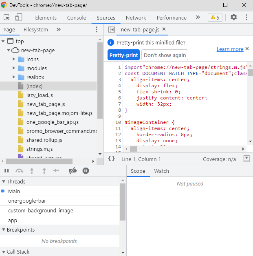Activate the inspect element picker icon

7,17
